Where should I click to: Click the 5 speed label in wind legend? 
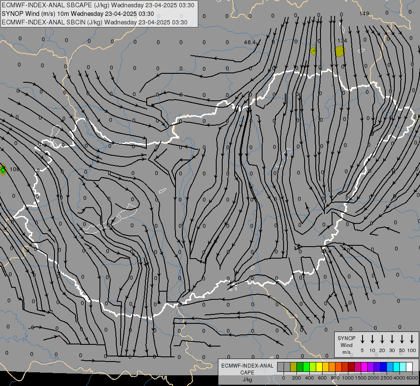click(362, 350)
